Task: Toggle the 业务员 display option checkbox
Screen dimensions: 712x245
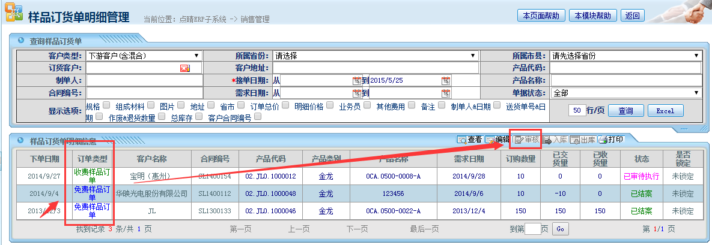Action: (367, 105)
